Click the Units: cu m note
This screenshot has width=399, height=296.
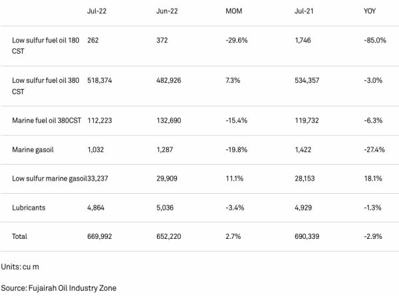point(20,267)
